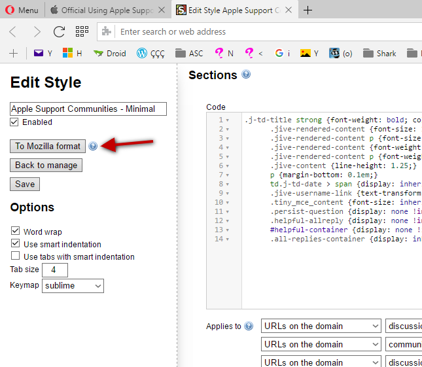Toggle Word wrap option
Viewport: 422px width, 367px height.
pyautogui.click(x=15, y=231)
